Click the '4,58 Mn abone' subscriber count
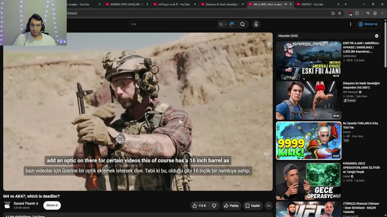Image resolution: width=387 pixels, height=217 pixels. point(21,208)
